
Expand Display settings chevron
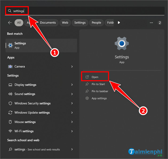tap(72, 85)
